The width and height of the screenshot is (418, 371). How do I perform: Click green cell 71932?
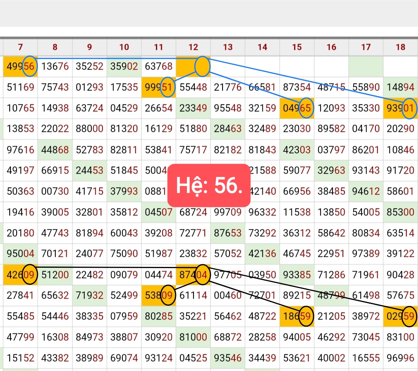(89, 295)
